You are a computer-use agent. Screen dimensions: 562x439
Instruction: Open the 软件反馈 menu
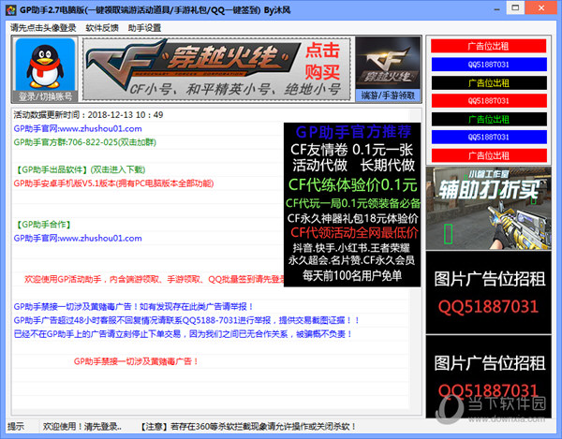[102, 27]
